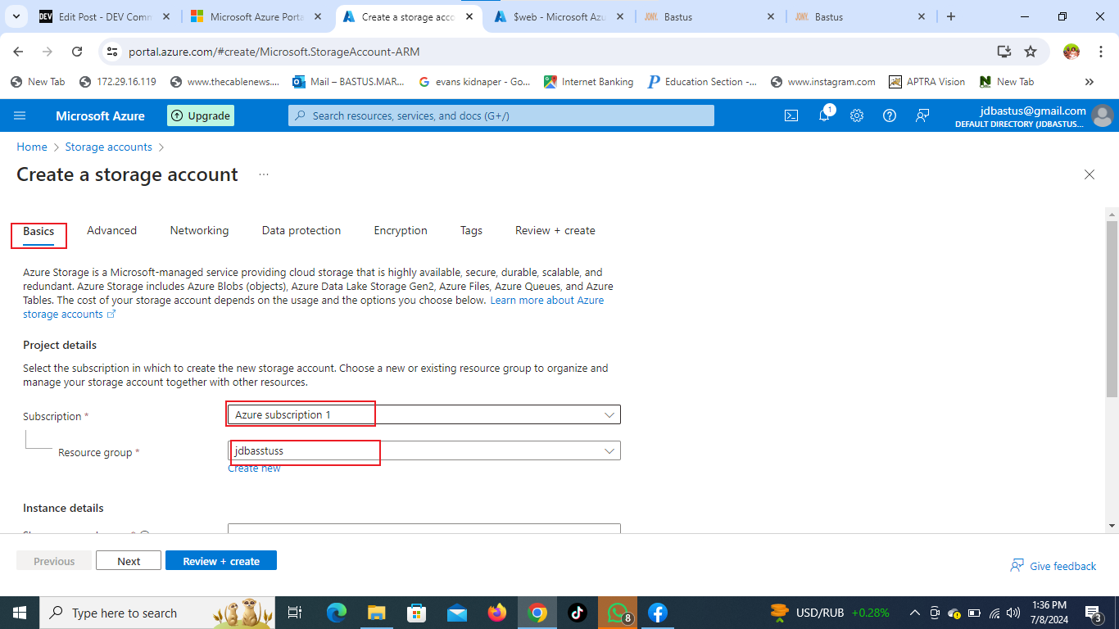Open a new browser tab with plus button
This screenshot has height=629, width=1119.
pos(951,16)
